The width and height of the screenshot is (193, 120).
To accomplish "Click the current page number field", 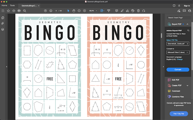I will tap(56, 11).
